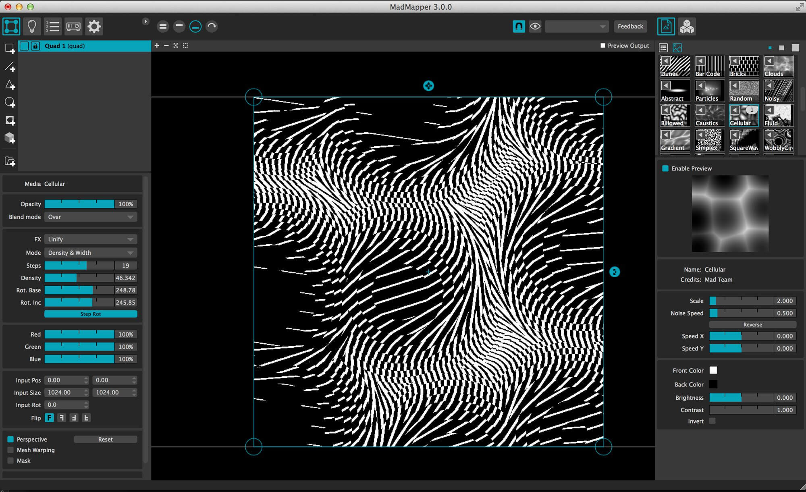The width and height of the screenshot is (806, 492).
Task: Open the FX Linify dropdown
Action: (91, 239)
